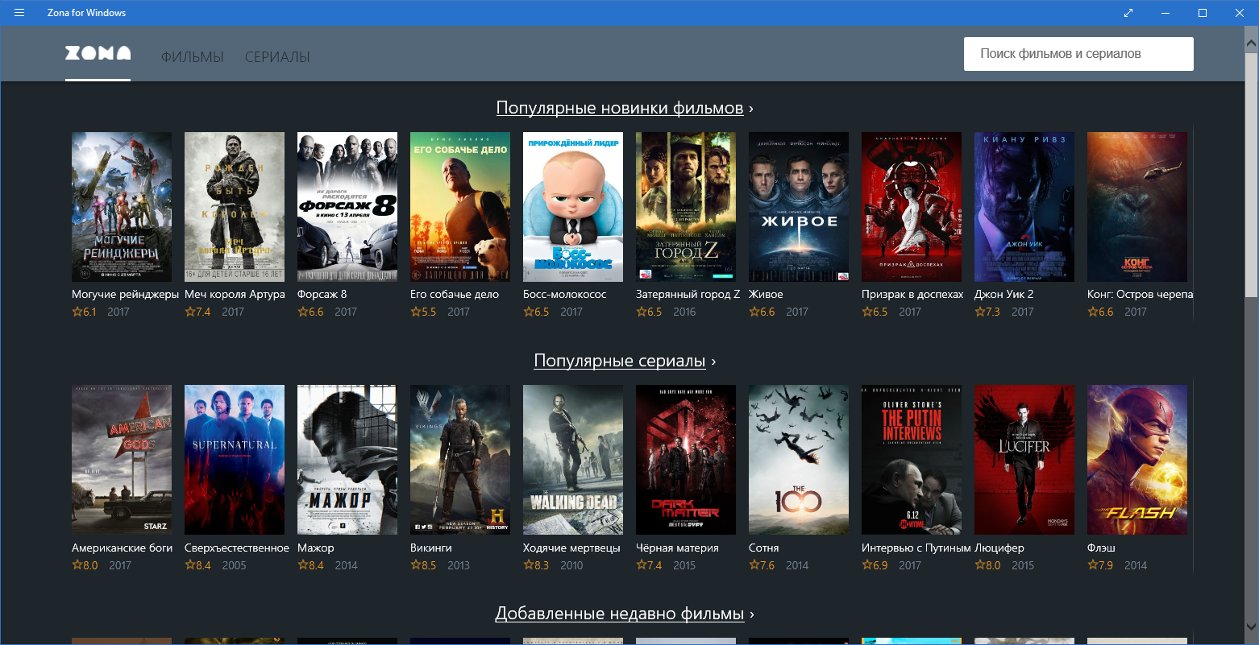This screenshot has width=1259, height=645.
Task: Open the Призрак в доспехах poster
Action: (x=912, y=207)
